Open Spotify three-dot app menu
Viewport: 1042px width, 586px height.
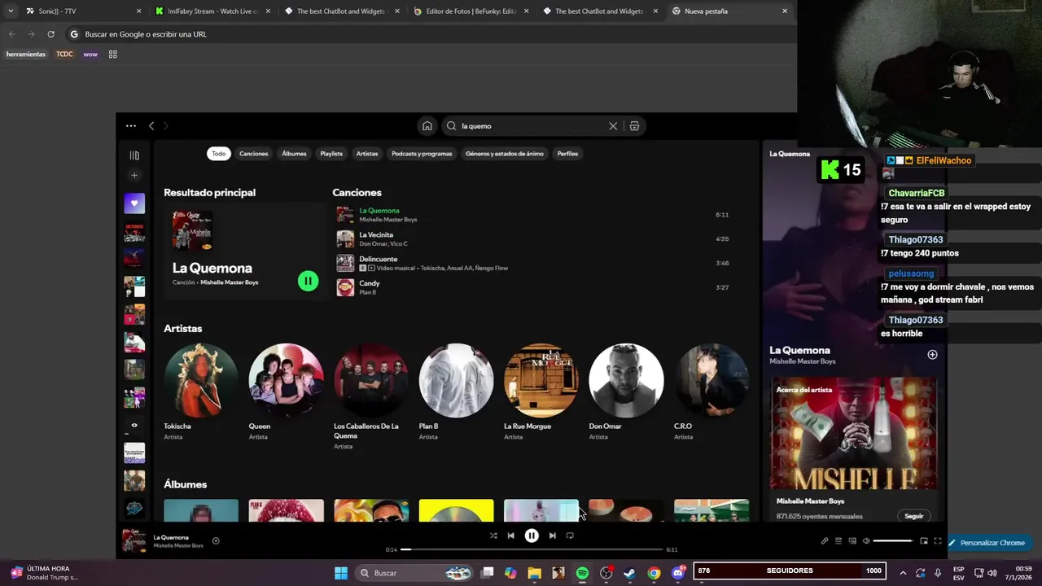[x=130, y=126]
